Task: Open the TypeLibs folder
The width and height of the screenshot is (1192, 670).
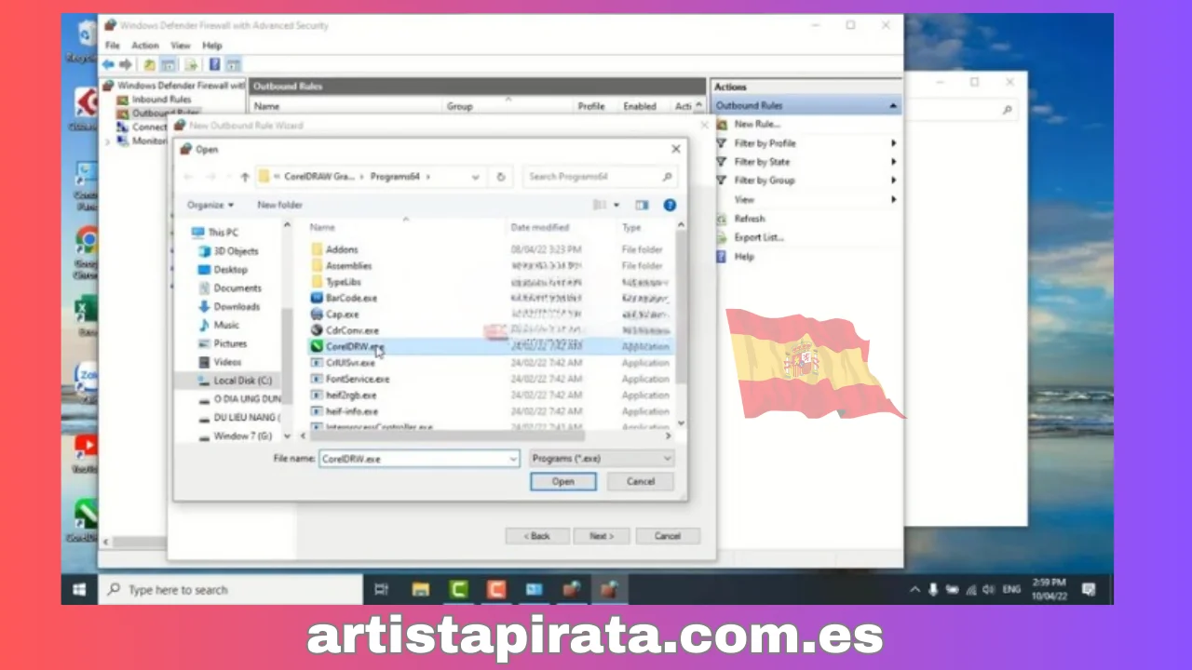Action: tap(343, 281)
